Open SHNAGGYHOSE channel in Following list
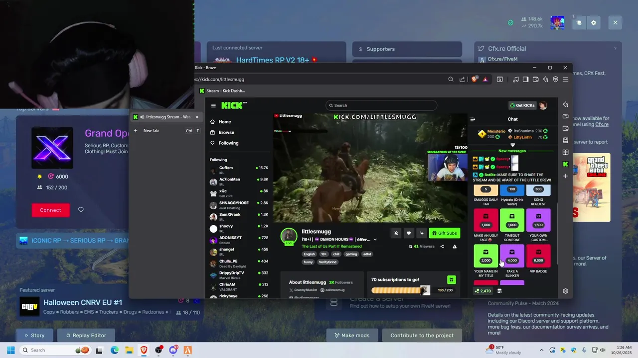Screen dimensions: 638x358 (239, 205)
